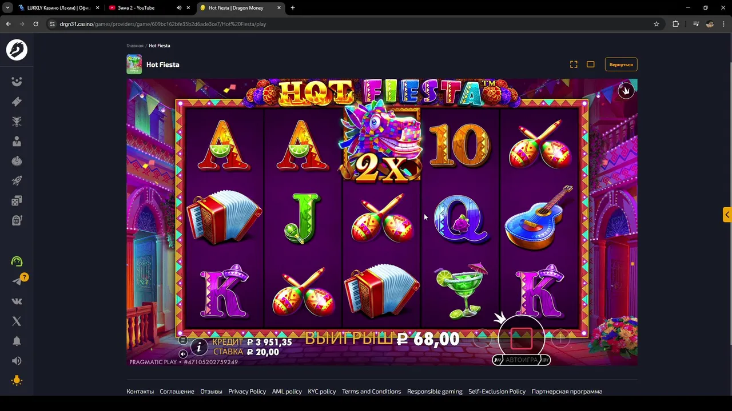
Task: Open the Self-Exclusion Policy link
Action: (497, 392)
